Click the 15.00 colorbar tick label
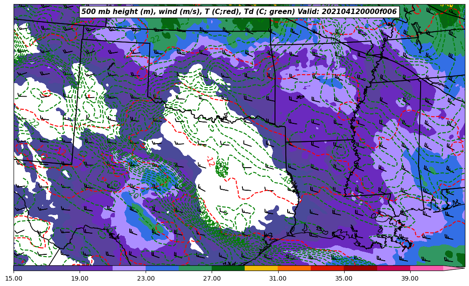Viewport: 469px width, 286px height. tap(14, 279)
